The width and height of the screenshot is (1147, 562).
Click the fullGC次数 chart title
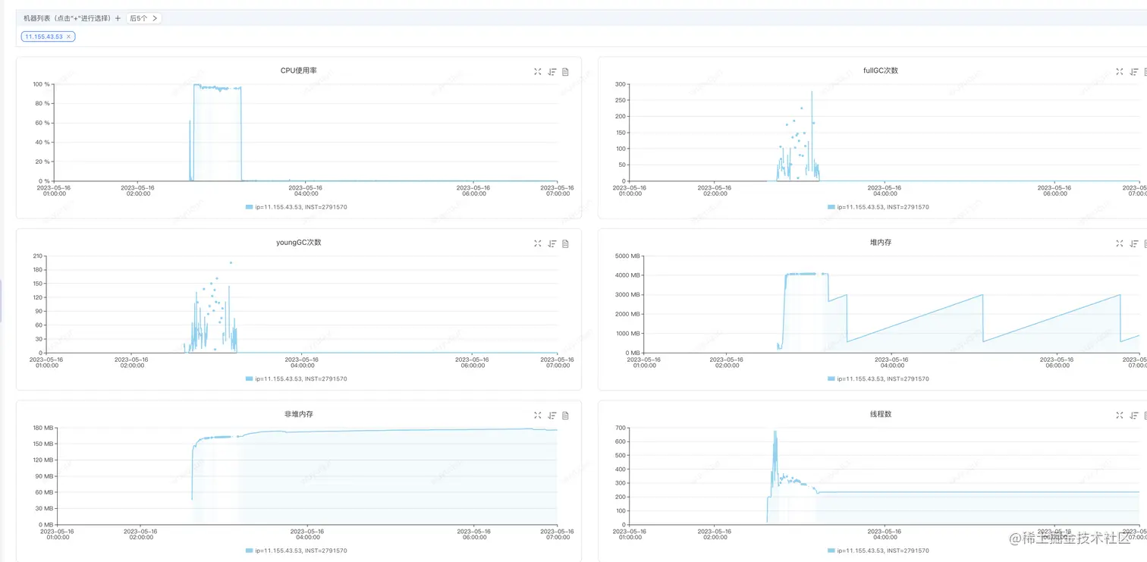pos(881,71)
